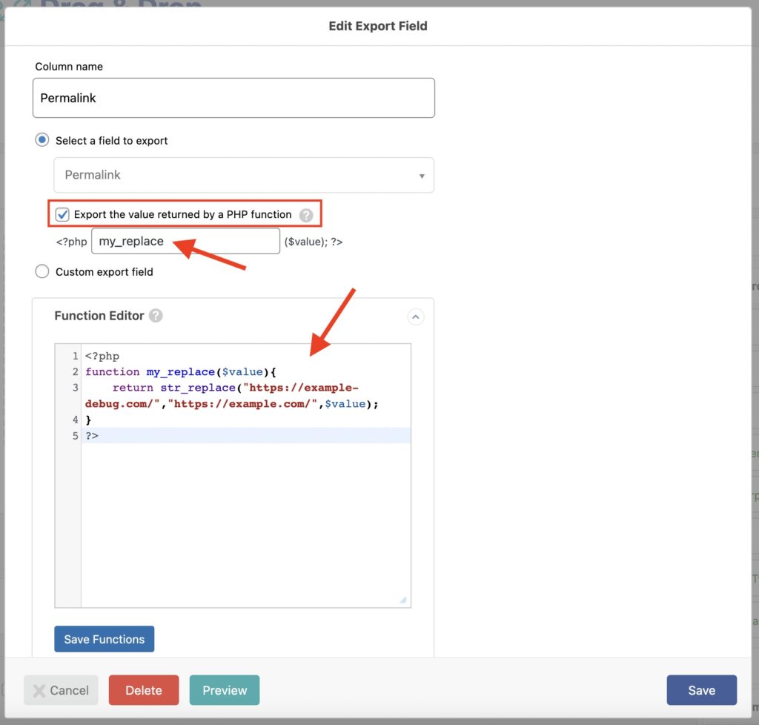Choose the "Custom export field" option
Viewport: 759px width, 725px height.
pyautogui.click(x=42, y=271)
